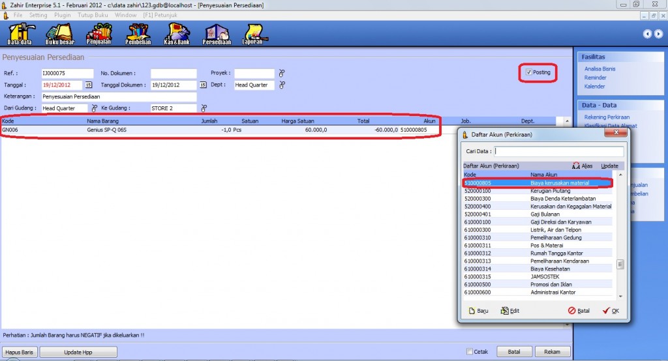Open the Dept lookup selector
Screen dimensions: 668x361
pos(282,85)
